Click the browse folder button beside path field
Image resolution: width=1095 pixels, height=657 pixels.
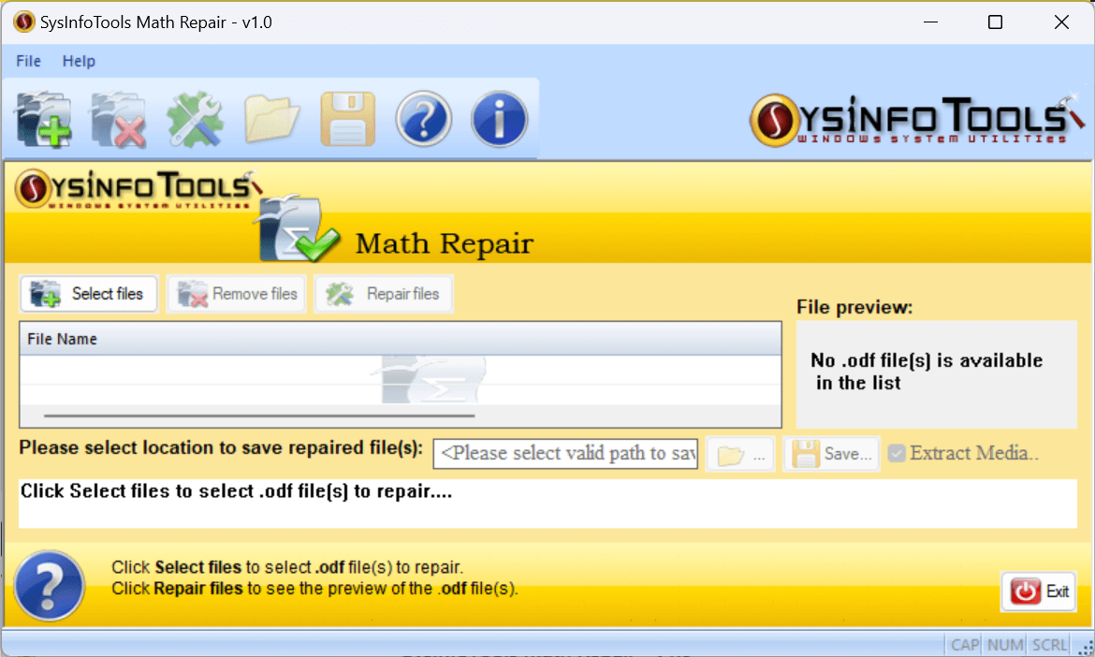(x=740, y=455)
